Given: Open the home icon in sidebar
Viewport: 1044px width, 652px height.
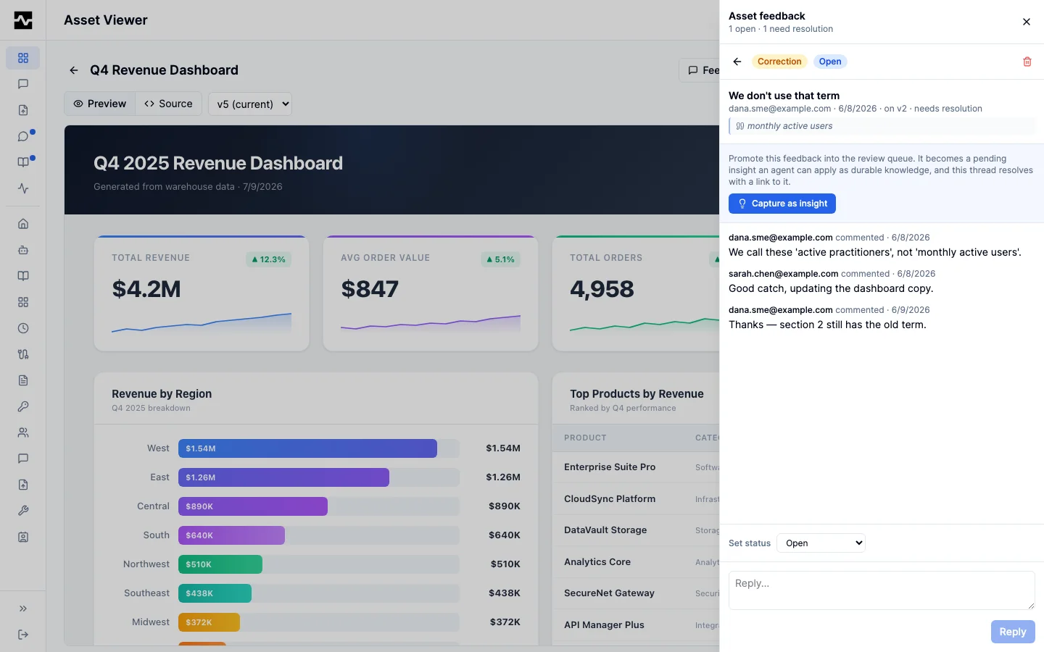Looking at the screenshot, I should point(23,224).
